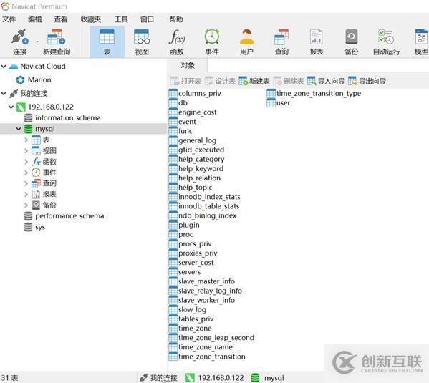Open the Favorites (收藏夹) menu
429x383 pixels.
91,19
